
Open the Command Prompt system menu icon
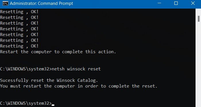click(5, 3)
